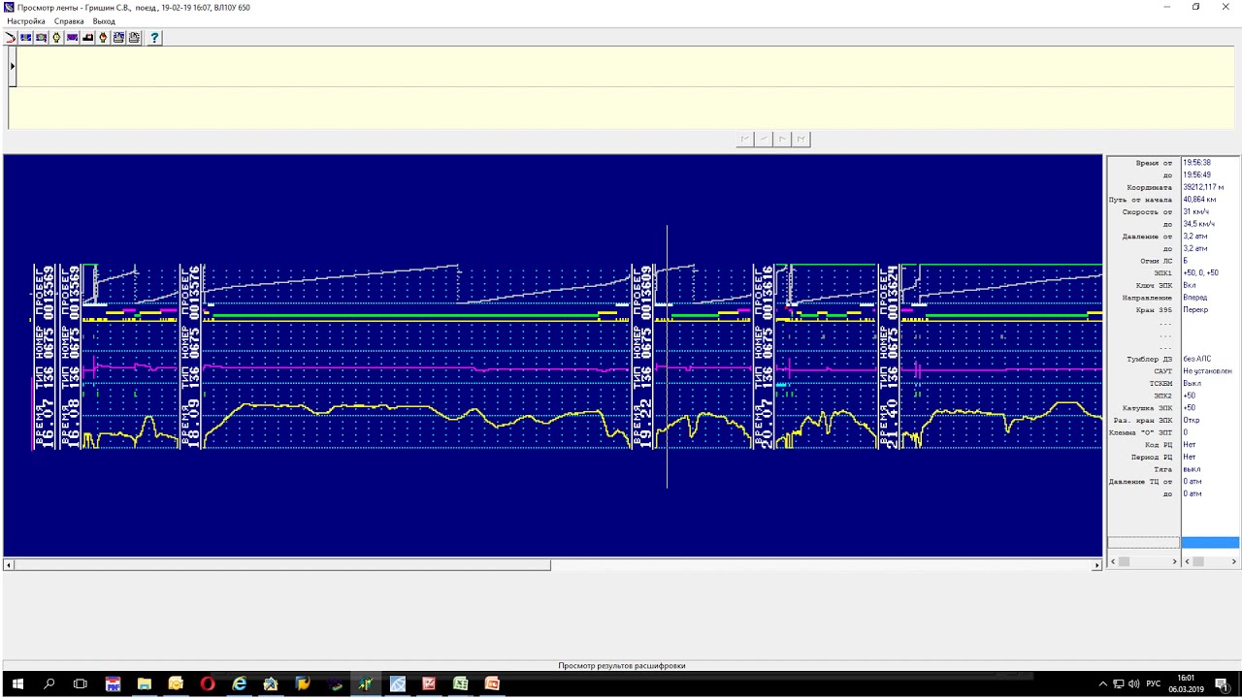This screenshot has width=1242, height=698.
Task: Open the Outlook mail icon on the taskbar
Action: click(176, 683)
